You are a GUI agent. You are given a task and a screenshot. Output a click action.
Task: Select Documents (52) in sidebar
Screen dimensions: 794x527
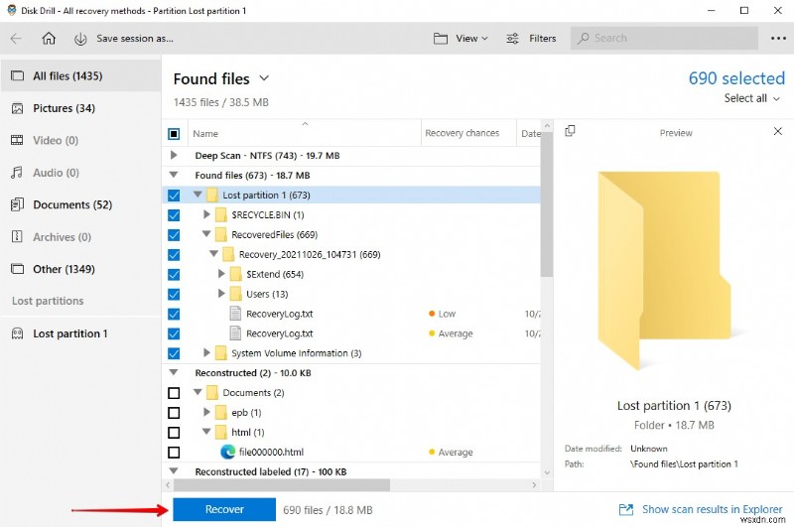[x=80, y=204]
